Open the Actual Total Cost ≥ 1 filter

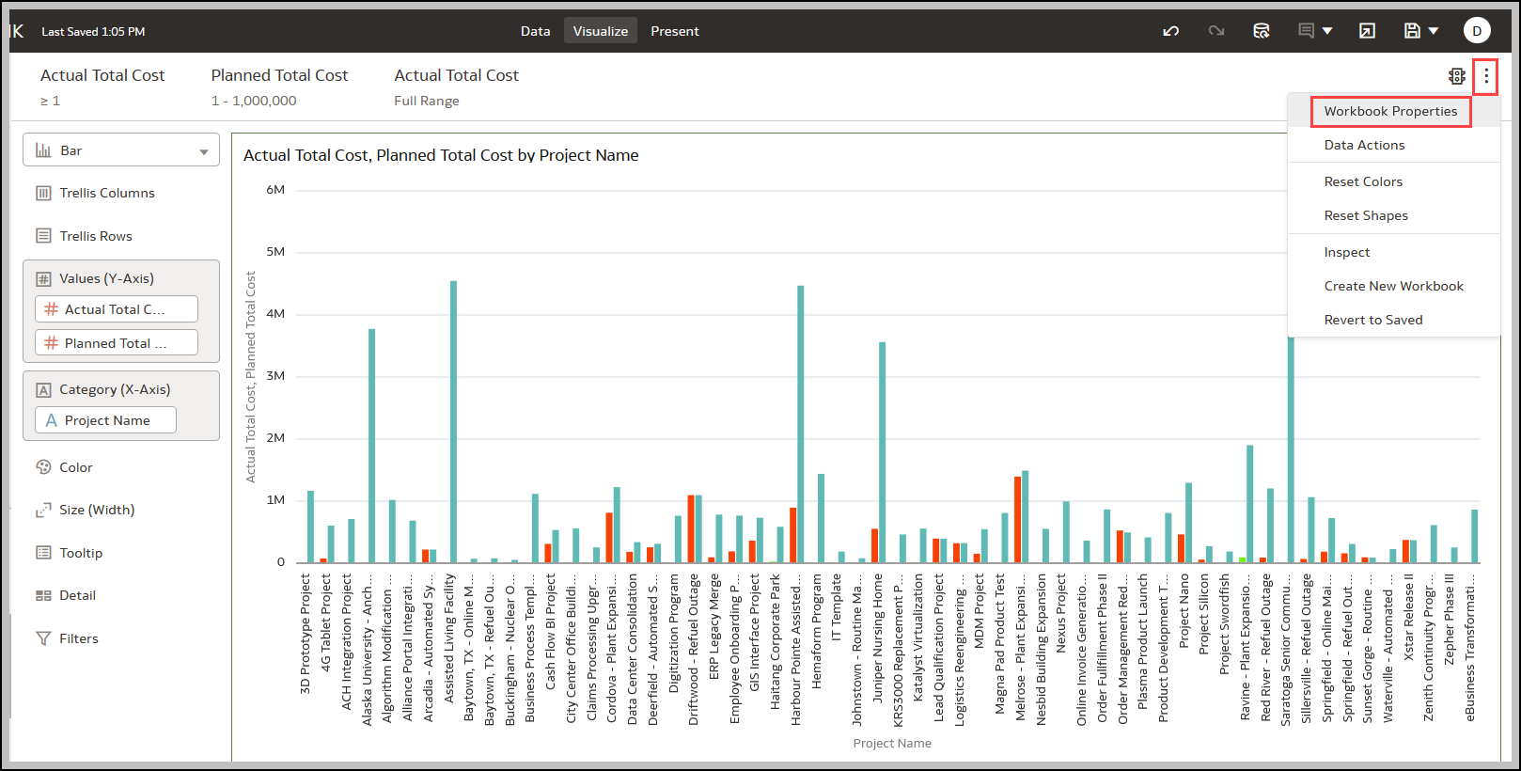coord(102,87)
